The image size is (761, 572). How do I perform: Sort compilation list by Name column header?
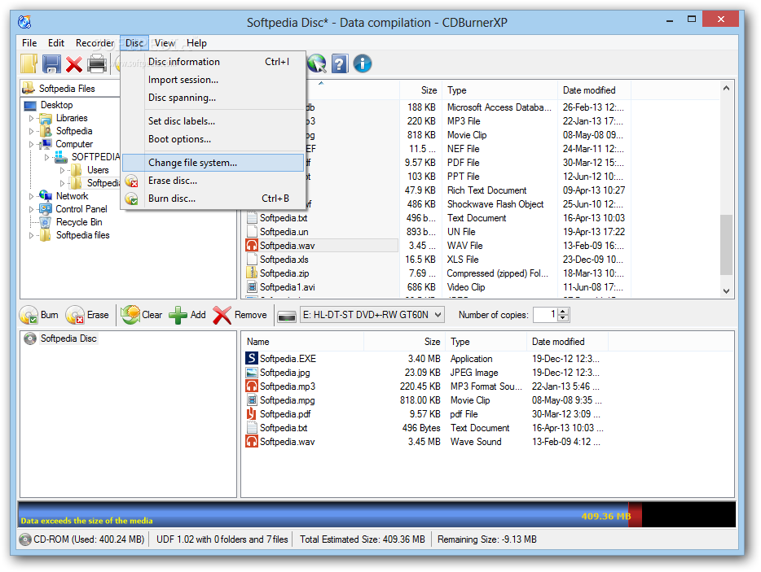click(x=303, y=342)
